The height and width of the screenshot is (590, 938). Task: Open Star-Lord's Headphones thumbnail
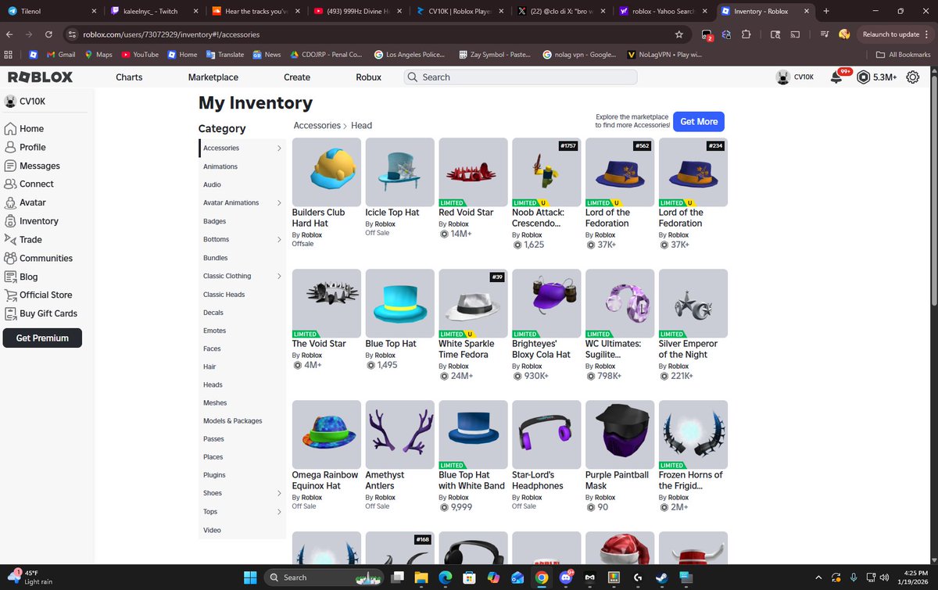[x=547, y=435]
